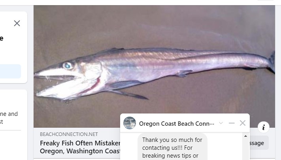Screen dimensions: 281x160
Task: Open the freaky fish photo preview
Action: pyautogui.click(x=154, y=66)
